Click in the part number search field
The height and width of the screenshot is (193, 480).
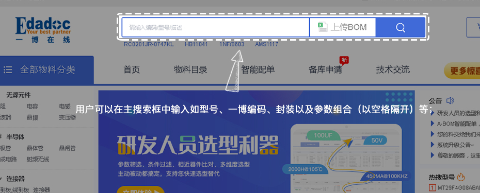click(216, 27)
